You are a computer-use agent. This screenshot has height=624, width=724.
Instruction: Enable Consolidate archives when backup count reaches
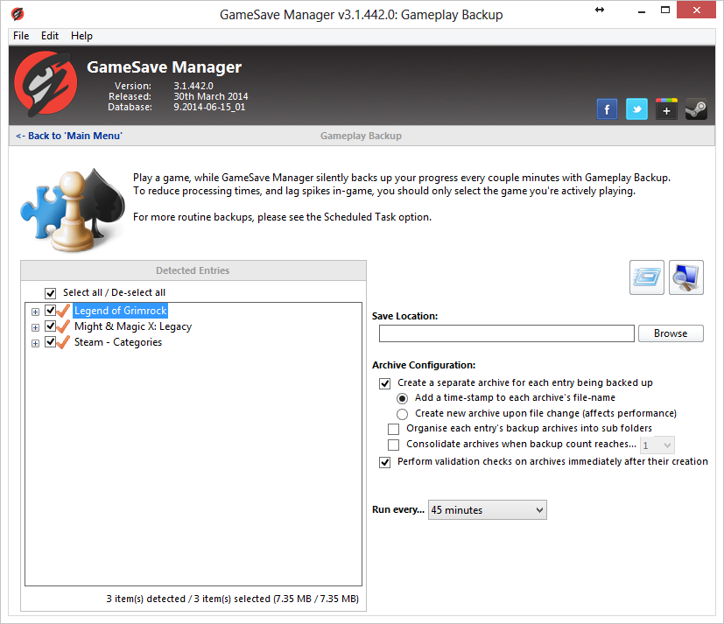pos(393,445)
